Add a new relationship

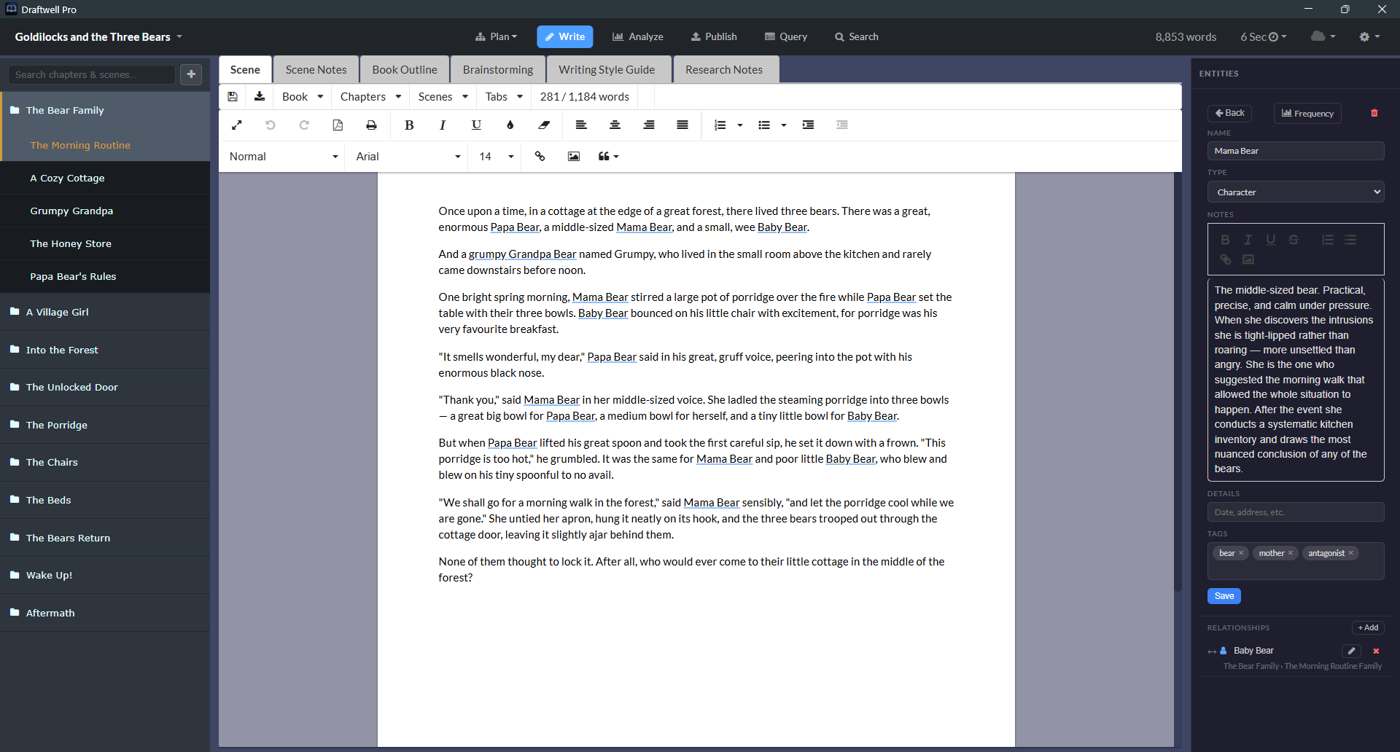[x=1368, y=627]
